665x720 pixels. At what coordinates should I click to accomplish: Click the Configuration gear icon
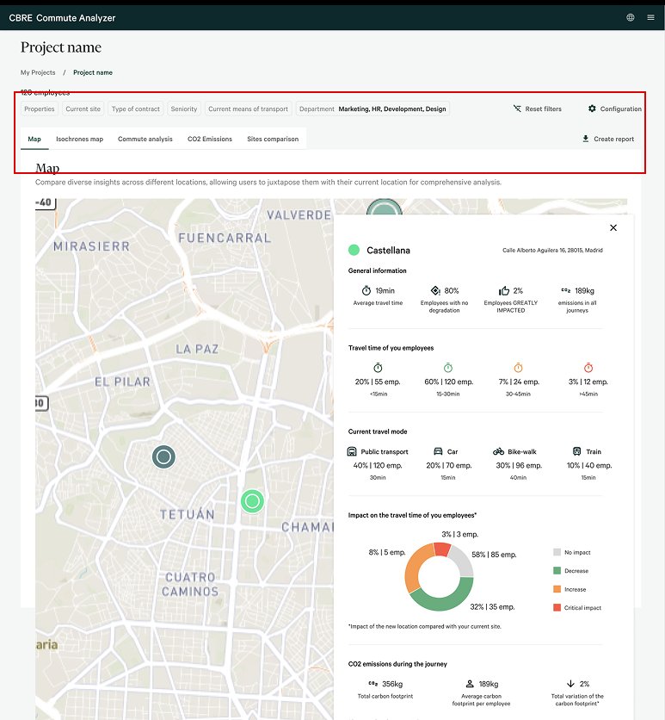[592, 109]
